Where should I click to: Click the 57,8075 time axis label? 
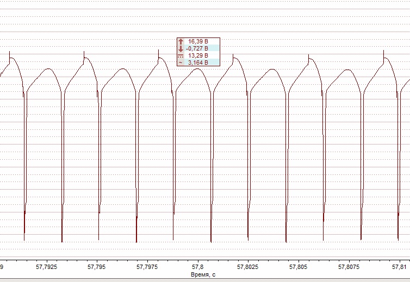pyautogui.click(x=349, y=267)
